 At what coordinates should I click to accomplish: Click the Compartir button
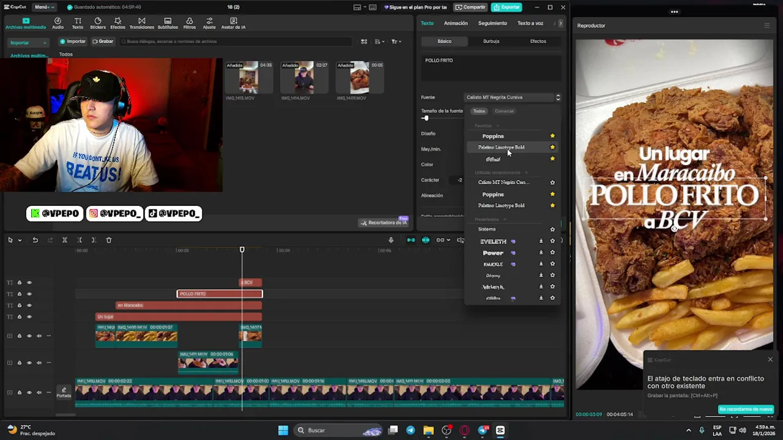pyautogui.click(x=470, y=7)
